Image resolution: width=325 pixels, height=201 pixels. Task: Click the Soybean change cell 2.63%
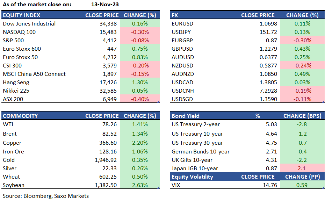coord(139,185)
